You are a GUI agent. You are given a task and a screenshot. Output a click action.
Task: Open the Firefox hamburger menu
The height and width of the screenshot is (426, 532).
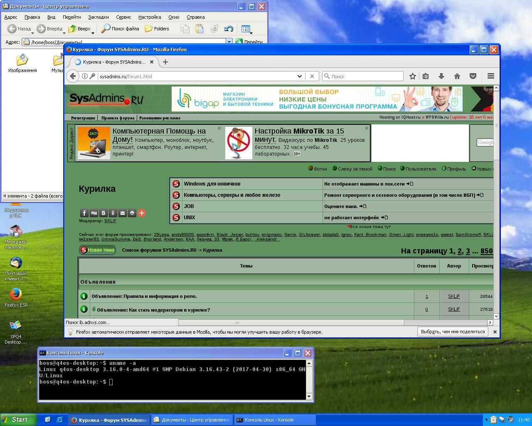click(491, 76)
